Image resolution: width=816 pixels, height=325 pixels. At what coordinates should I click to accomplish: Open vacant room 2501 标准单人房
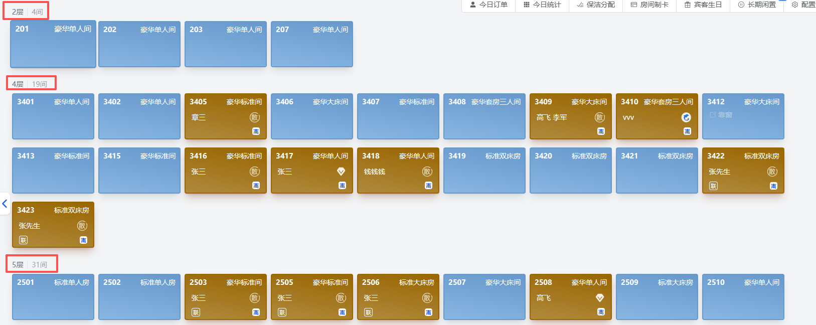pos(53,297)
